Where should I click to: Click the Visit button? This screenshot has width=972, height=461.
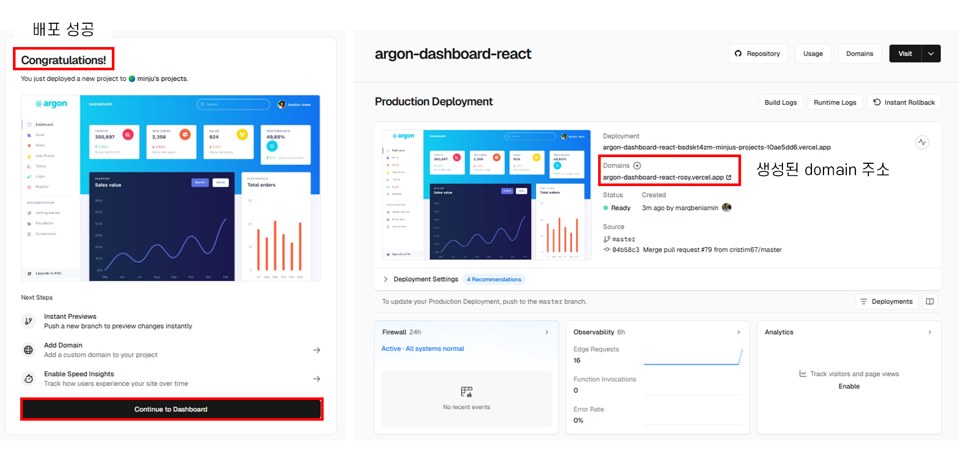[x=905, y=54]
